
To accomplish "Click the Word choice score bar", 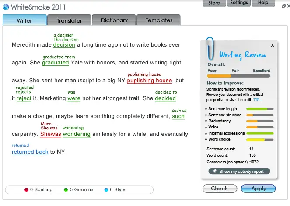I will coord(260,140).
